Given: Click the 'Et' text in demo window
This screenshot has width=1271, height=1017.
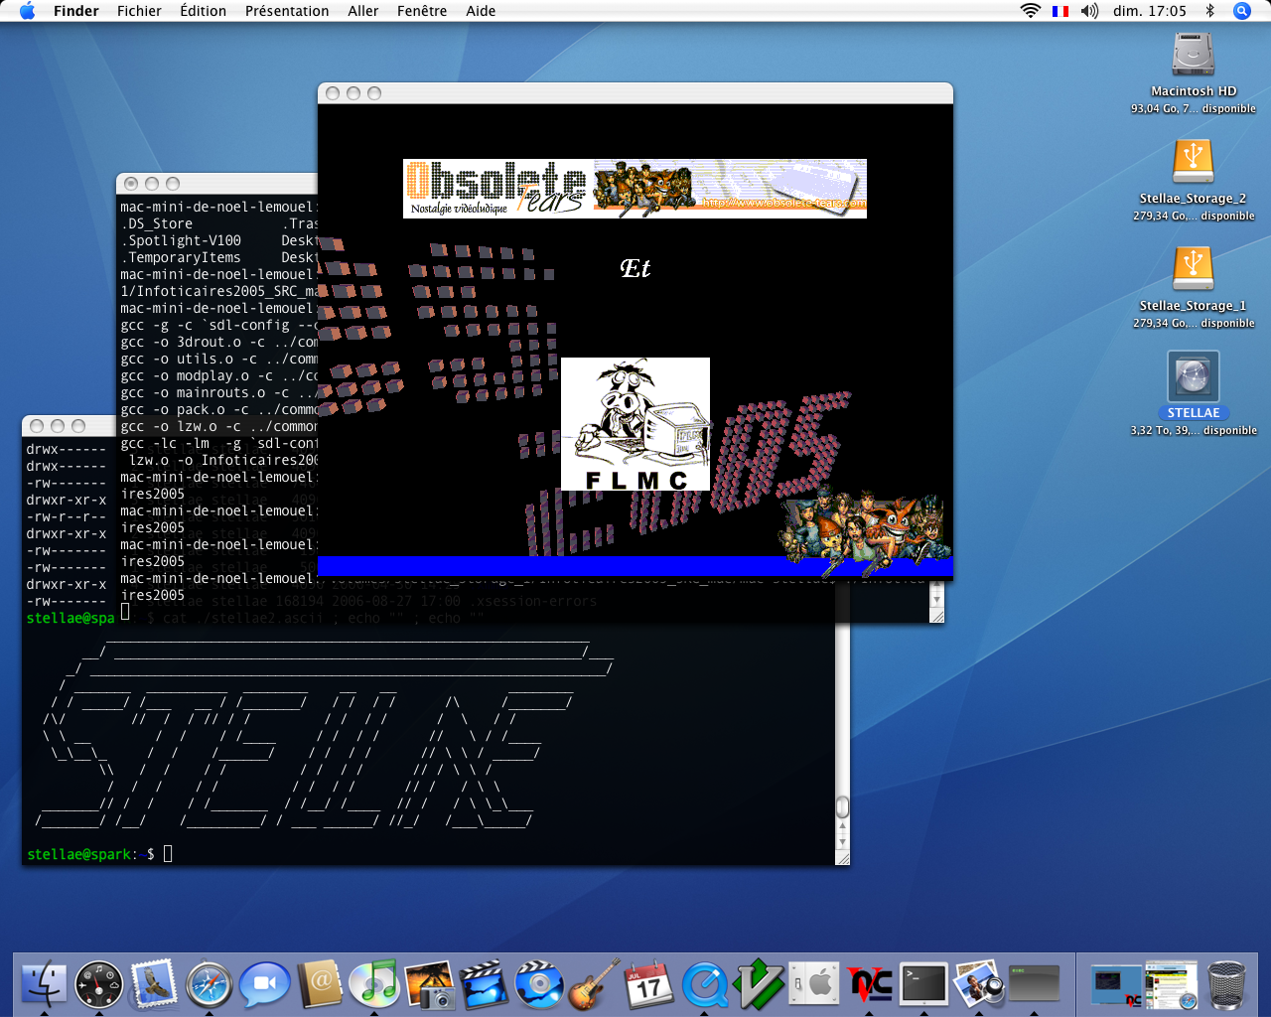Looking at the screenshot, I should 635,268.
